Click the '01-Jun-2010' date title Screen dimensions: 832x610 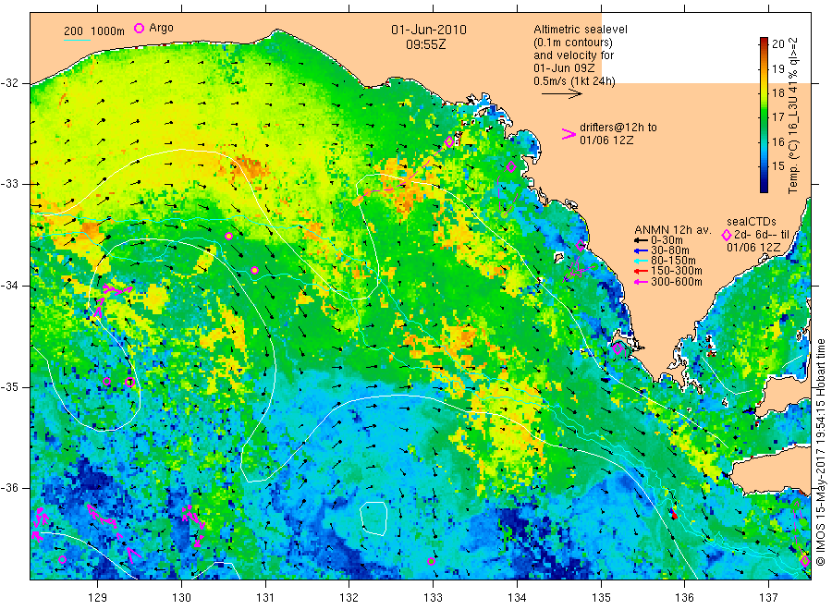(x=429, y=30)
